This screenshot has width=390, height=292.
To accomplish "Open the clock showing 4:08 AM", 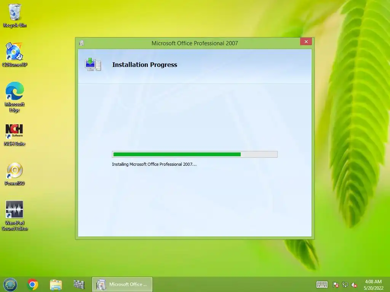I will point(373,285).
